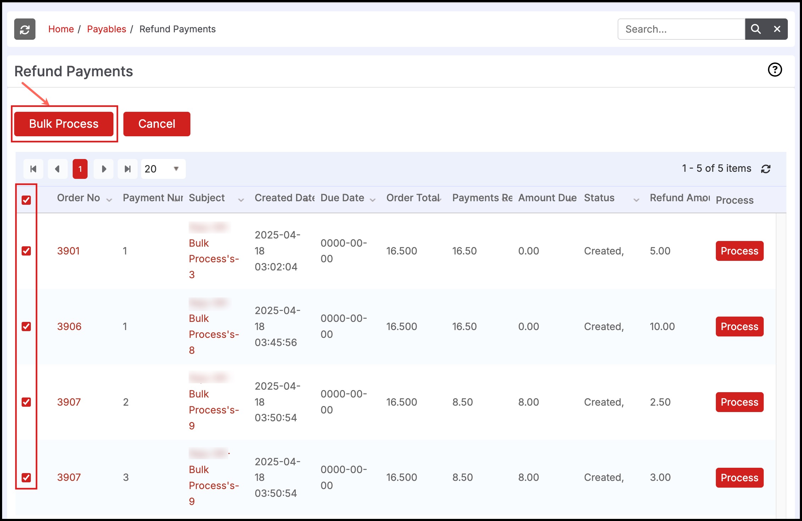Open the page size dropdown showing 20

[163, 169]
